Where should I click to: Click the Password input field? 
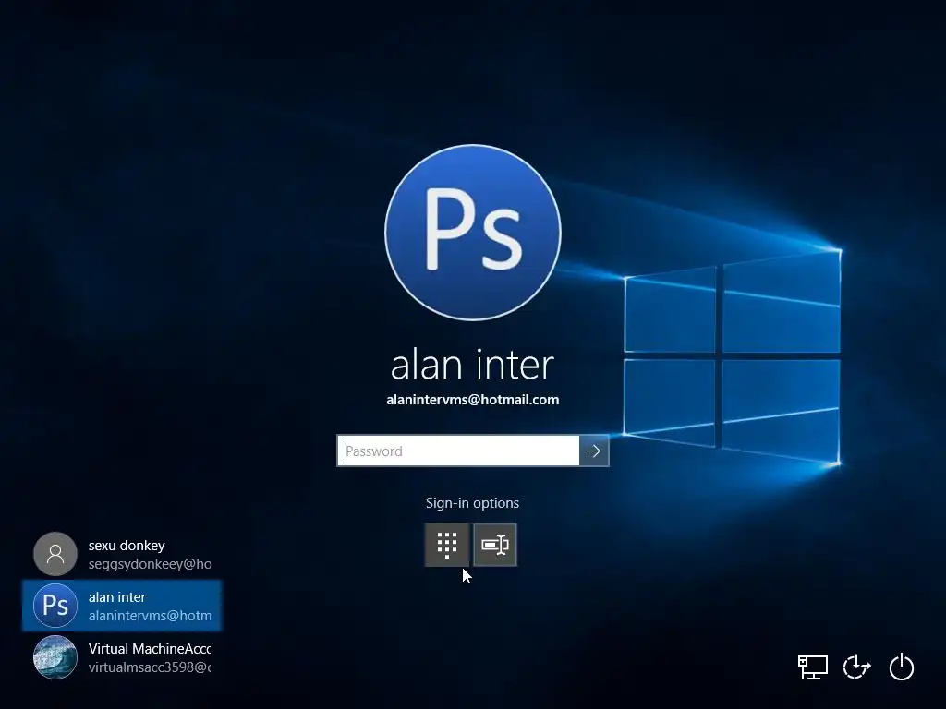[x=458, y=451]
